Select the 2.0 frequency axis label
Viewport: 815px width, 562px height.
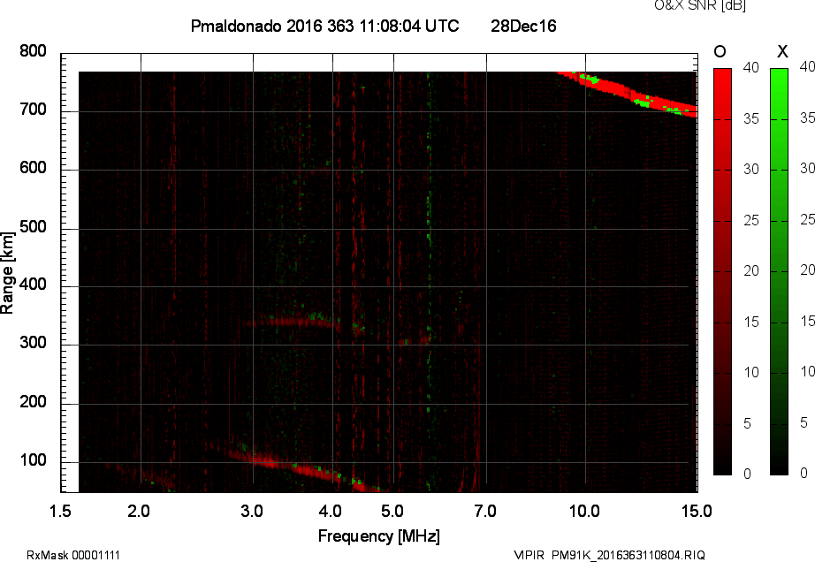(x=139, y=511)
